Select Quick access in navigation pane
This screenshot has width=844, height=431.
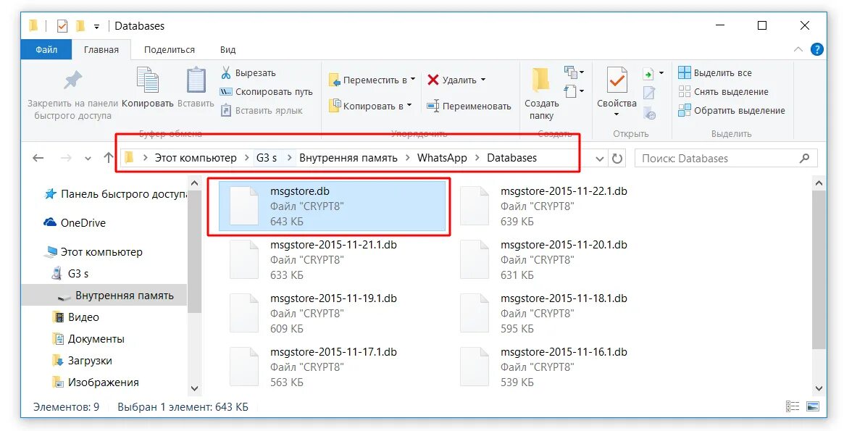[x=114, y=193]
